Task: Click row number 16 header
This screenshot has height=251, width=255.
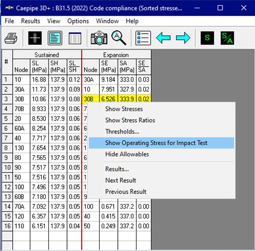Action: [7, 226]
